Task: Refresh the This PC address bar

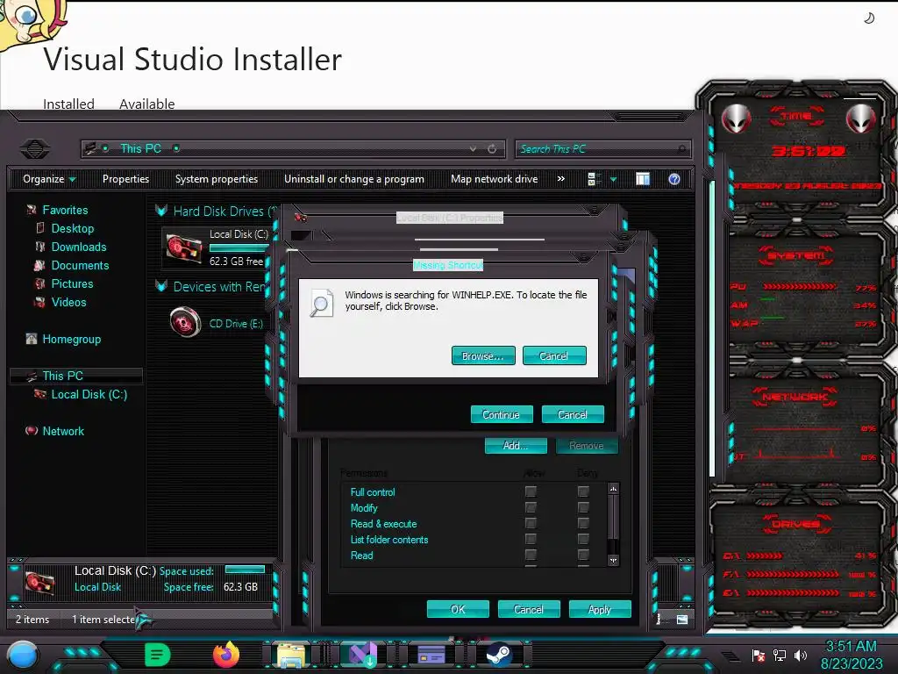Action: [x=492, y=149]
